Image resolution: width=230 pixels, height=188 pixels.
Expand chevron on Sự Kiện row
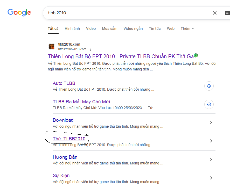(x=211, y=178)
